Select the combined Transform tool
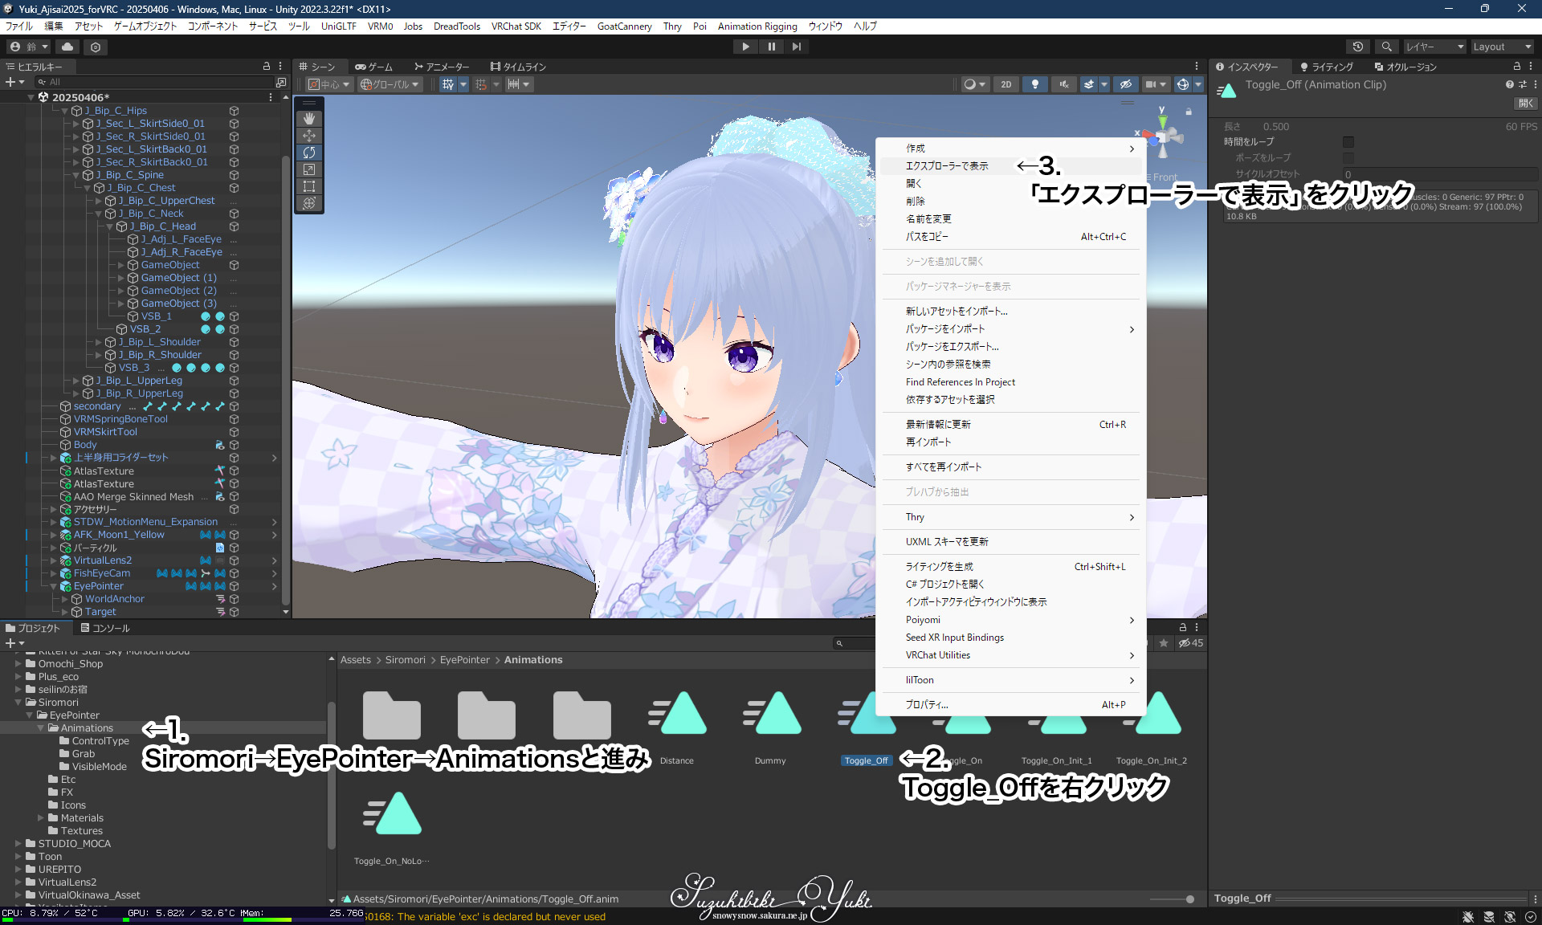 coord(309,203)
